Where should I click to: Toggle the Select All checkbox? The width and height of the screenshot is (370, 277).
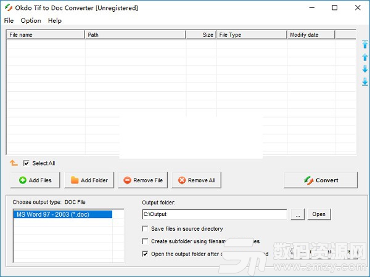pos(26,163)
